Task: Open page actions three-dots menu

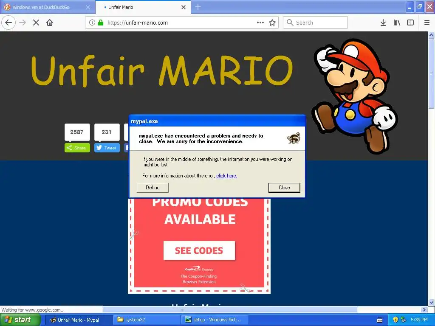Action: click(x=260, y=23)
